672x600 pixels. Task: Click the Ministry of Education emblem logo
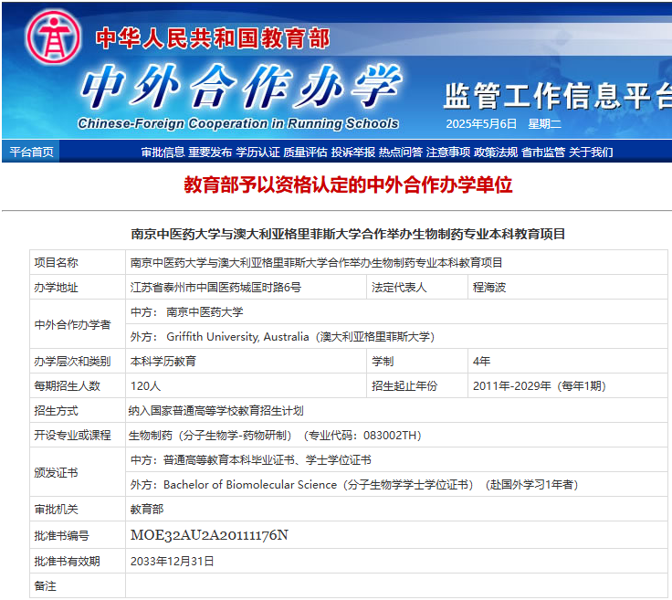pos(53,37)
